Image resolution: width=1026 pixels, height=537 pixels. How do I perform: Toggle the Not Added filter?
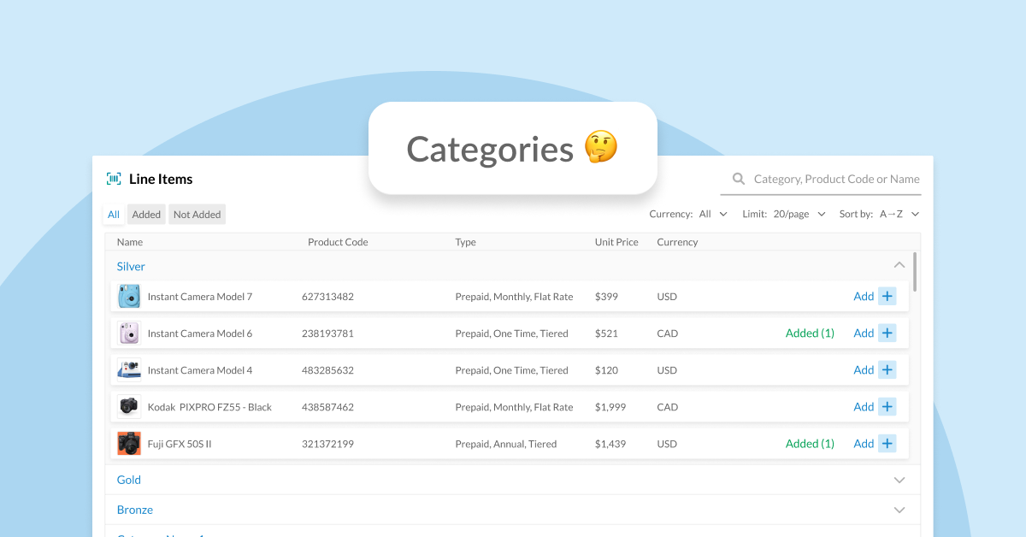(197, 214)
